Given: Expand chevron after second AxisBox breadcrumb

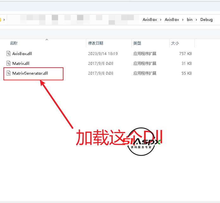Looking at the screenshot, I should pos(183,20).
